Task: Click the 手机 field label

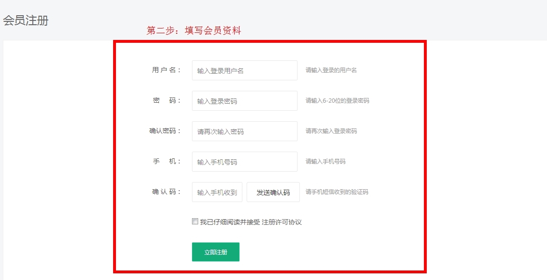Action: (166, 161)
